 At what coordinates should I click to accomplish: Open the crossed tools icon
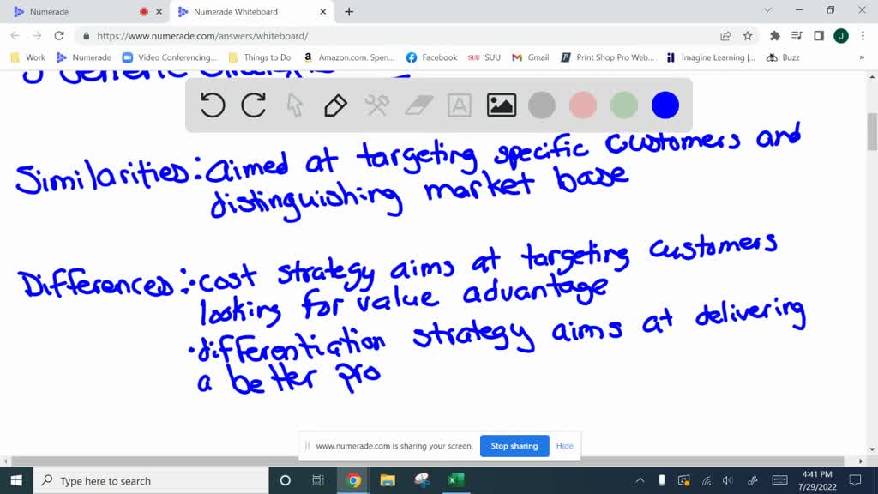click(377, 105)
